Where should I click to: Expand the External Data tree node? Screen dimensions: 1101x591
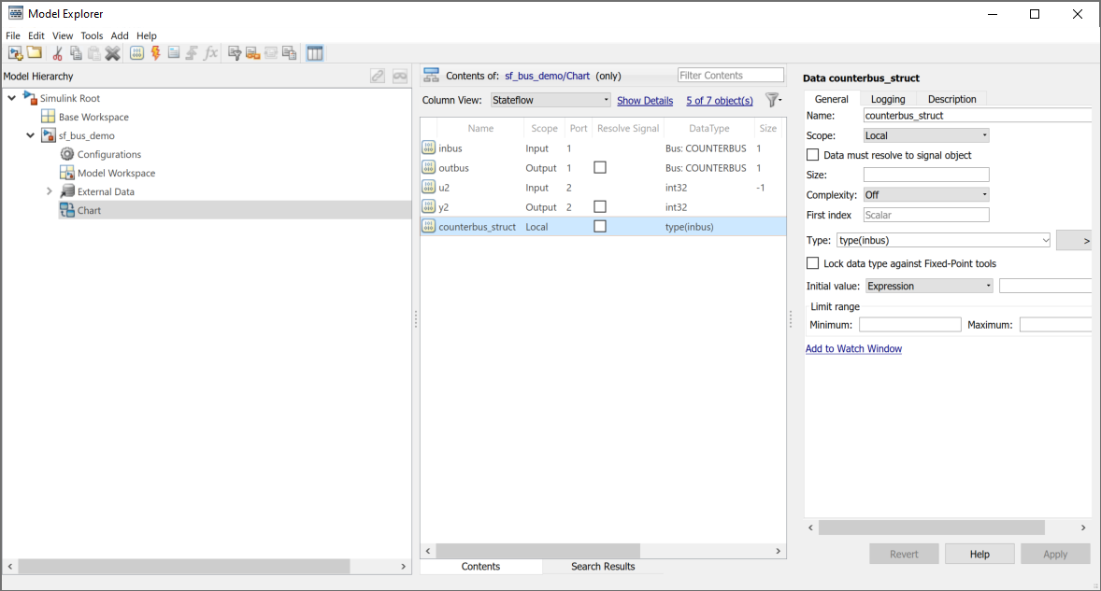[x=49, y=191]
